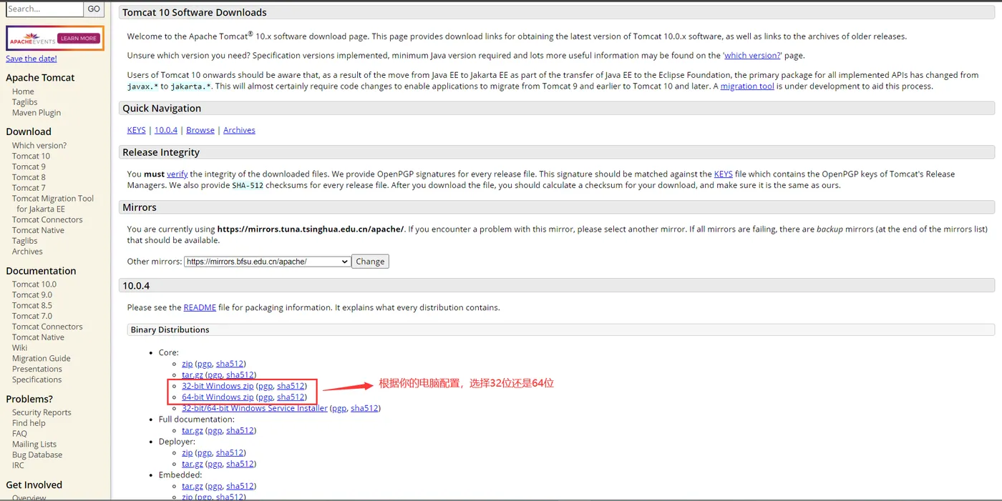Expand the Other mirrors dropdown
Image resolution: width=1002 pixels, height=501 pixels.
click(x=268, y=262)
